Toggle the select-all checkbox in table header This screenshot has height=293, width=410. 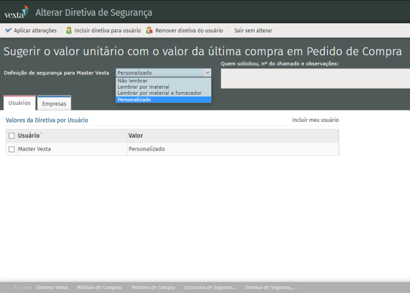pyautogui.click(x=11, y=136)
